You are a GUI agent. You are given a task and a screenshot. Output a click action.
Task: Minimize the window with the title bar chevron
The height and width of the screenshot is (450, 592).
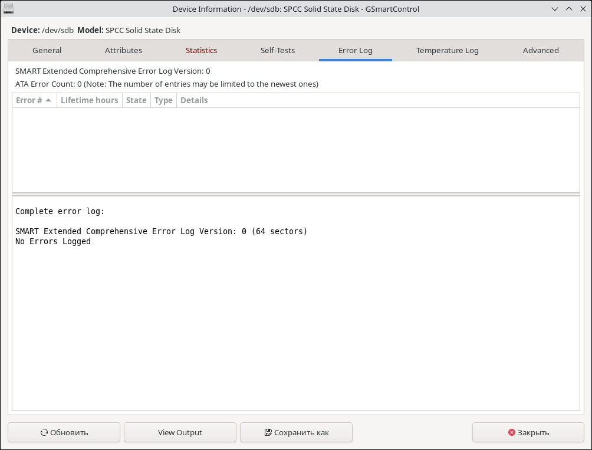555,9
